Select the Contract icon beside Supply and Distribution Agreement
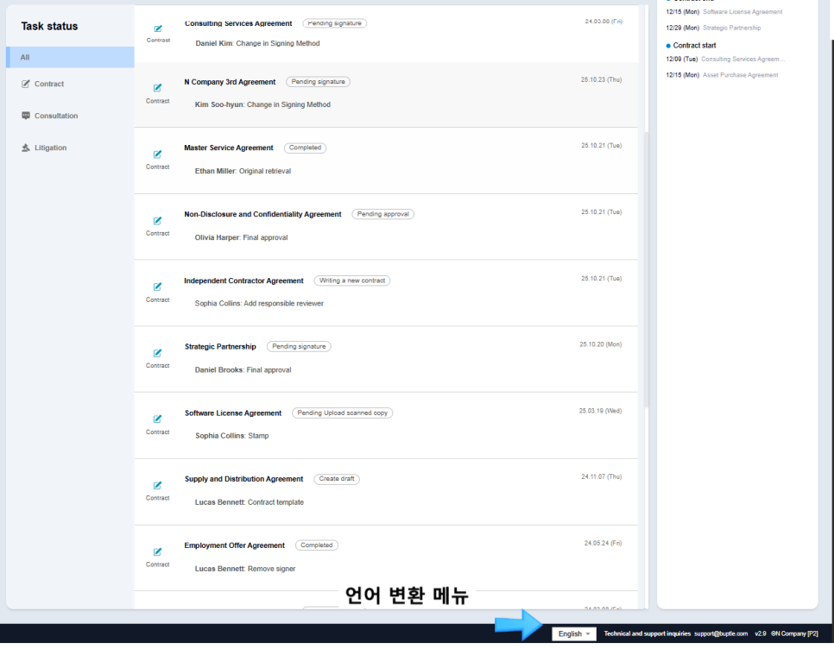This screenshot has height=649, width=834. coord(157,485)
